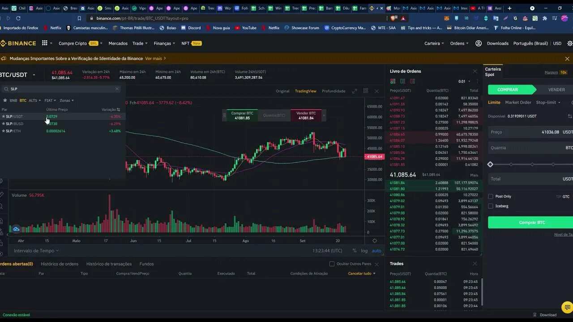Switch chart to Original view
573x322 pixels.
(282, 91)
